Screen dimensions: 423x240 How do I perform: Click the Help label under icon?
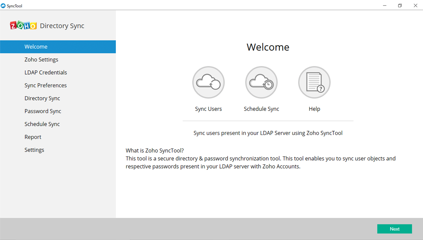(x=314, y=109)
